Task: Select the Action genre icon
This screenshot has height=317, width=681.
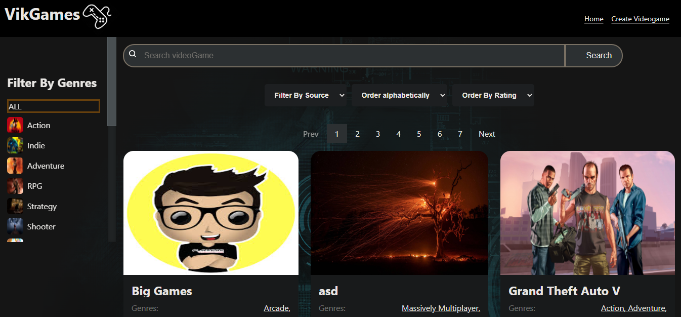Action: coord(15,125)
